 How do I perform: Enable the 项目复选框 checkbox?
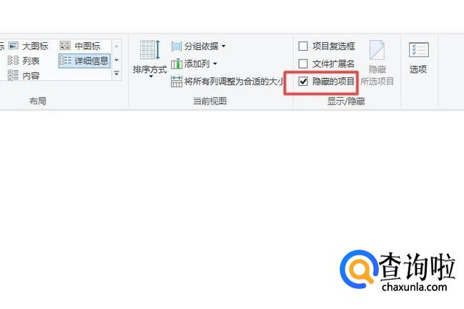[x=303, y=46]
